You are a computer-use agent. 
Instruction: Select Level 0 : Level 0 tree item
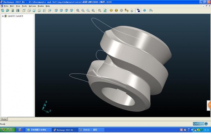(15, 16)
